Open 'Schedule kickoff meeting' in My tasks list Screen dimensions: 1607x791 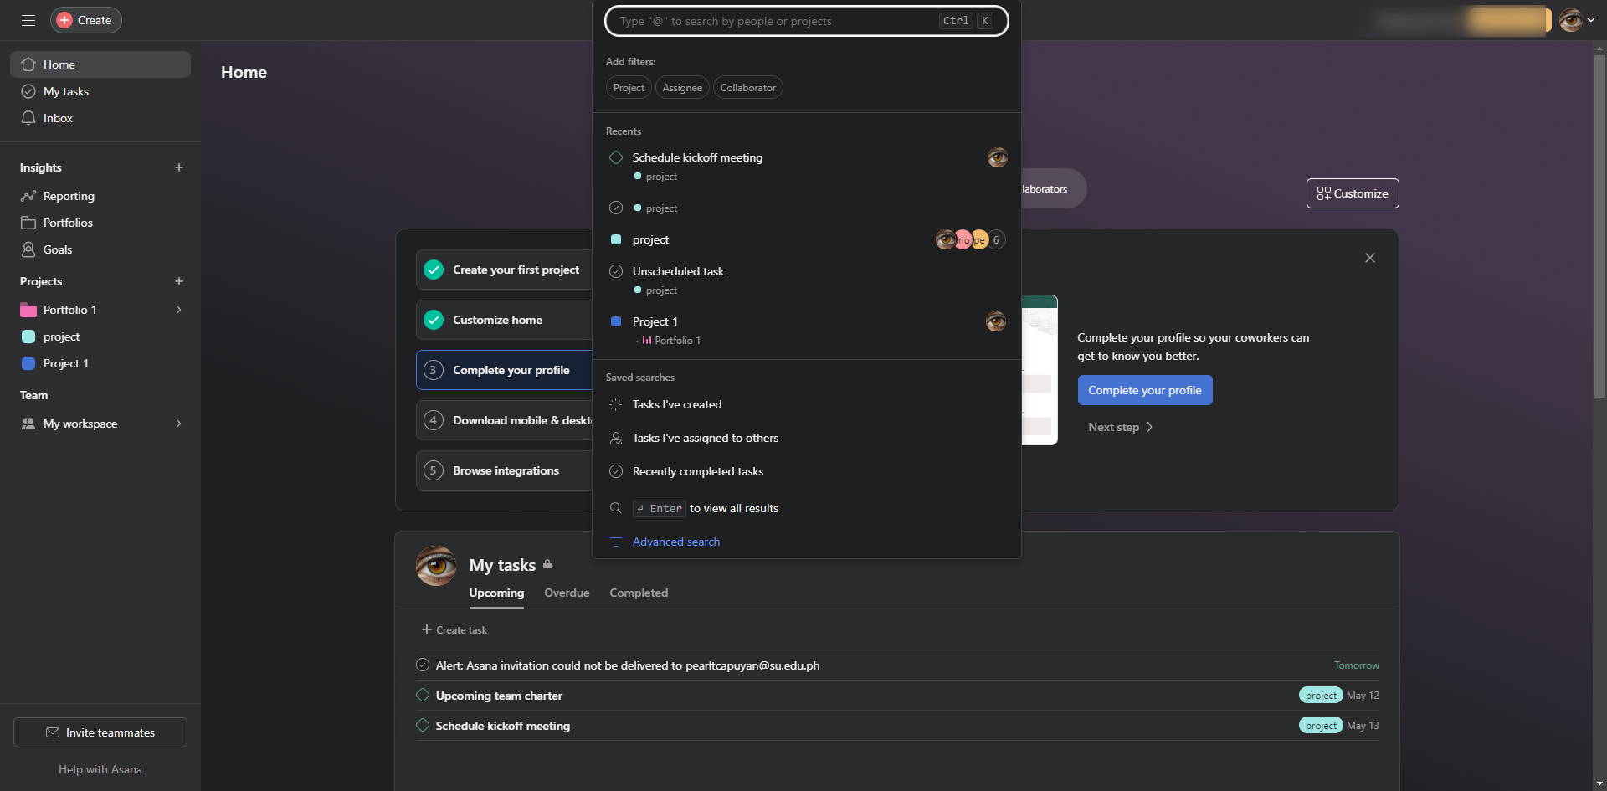pos(503,726)
